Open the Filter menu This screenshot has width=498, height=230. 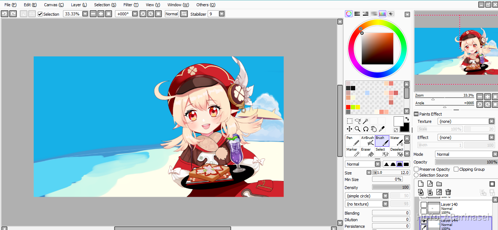click(131, 5)
